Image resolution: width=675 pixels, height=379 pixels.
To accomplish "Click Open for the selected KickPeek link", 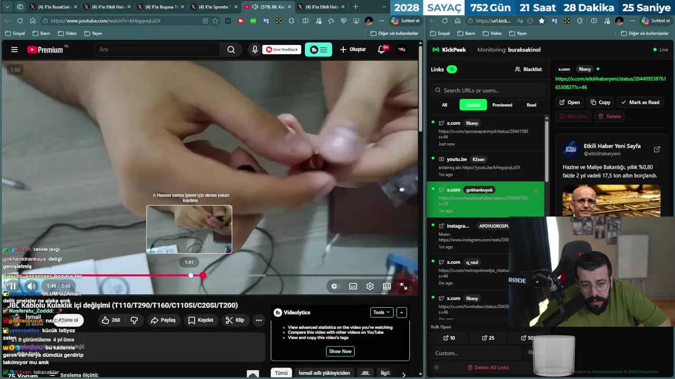I will coord(570,102).
